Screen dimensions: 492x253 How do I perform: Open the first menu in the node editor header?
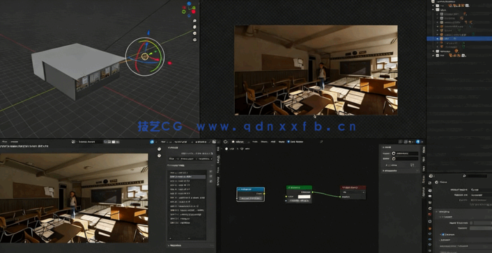(x=256, y=142)
